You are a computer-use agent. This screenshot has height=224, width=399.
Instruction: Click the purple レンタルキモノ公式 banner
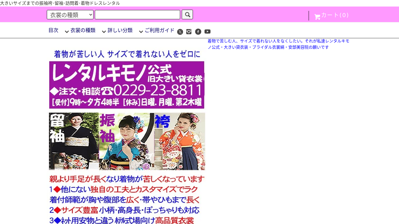[x=127, y=85]
